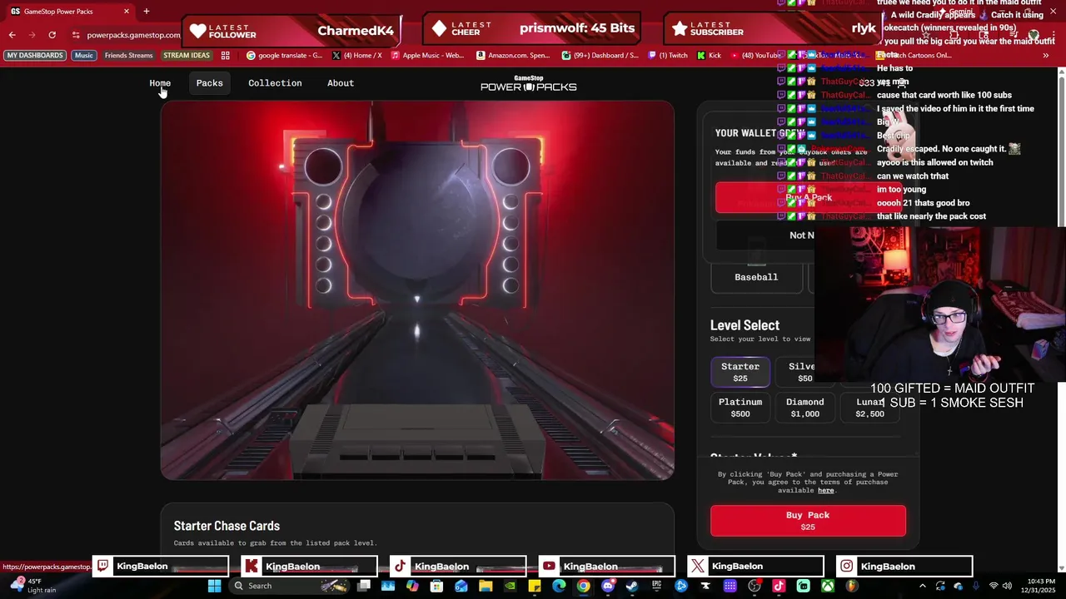
Task: Switch to Google Chrome on the taskbar
Action: 583,586
